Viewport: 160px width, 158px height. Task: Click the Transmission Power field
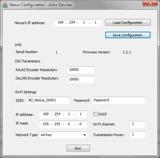click(138, 135)
